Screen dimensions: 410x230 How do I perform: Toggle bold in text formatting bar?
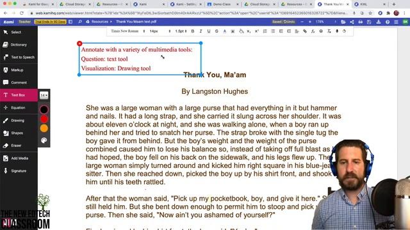coord(193,31)
